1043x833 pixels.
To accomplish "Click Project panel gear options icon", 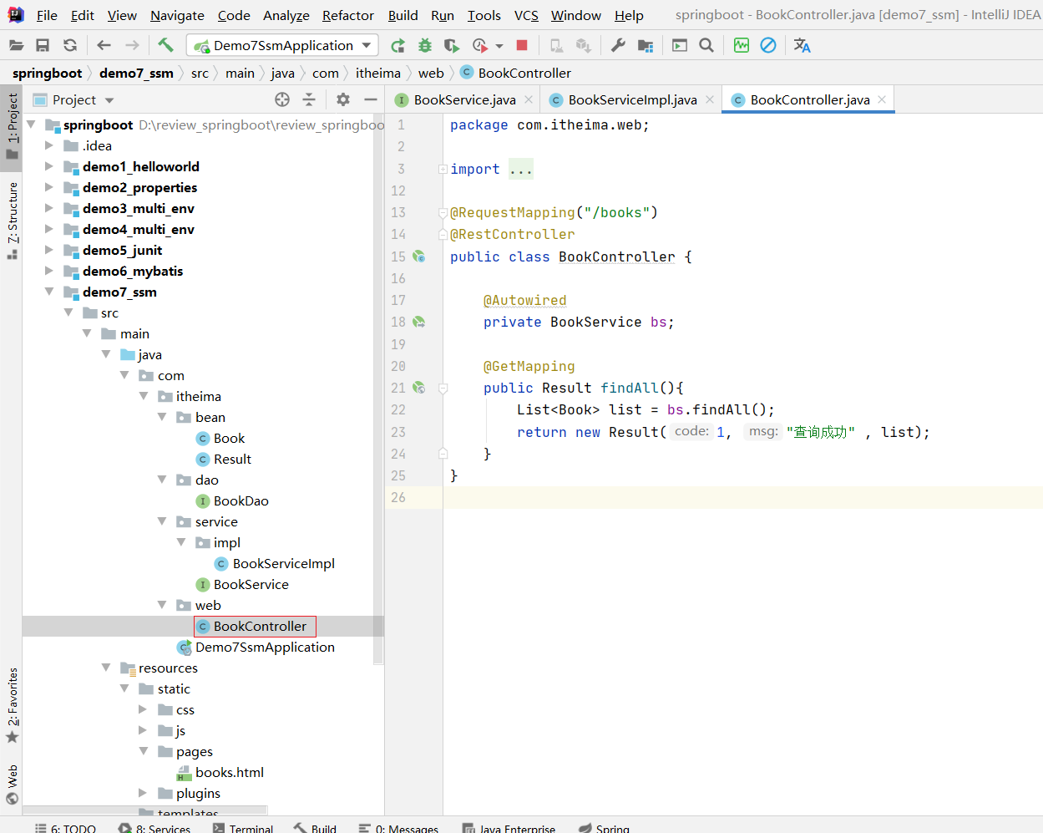I will 342,99.
